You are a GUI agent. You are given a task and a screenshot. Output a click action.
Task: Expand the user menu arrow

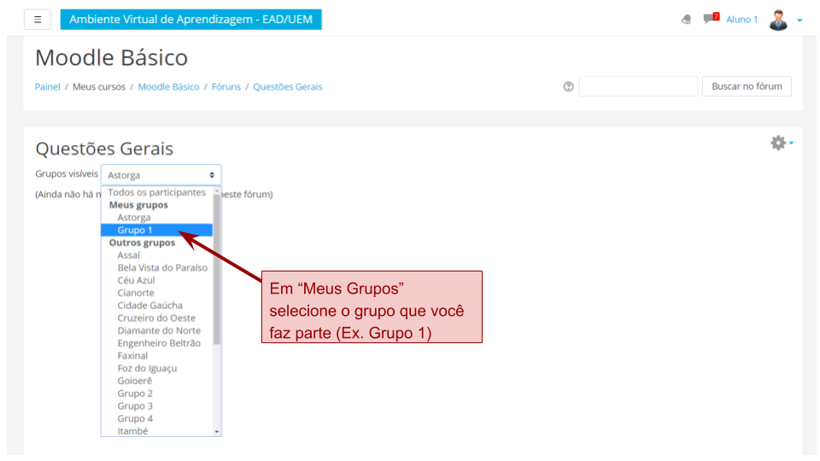click(x=799, y=20)
